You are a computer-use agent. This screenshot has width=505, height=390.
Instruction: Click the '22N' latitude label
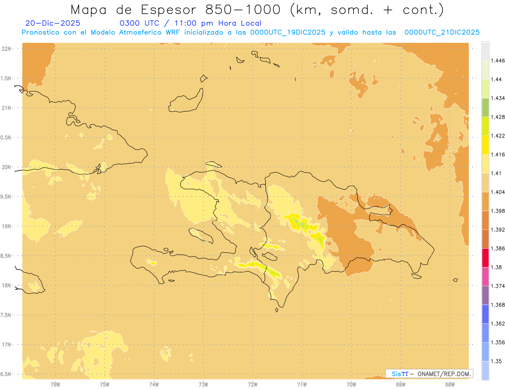click(x=7, y=48)
